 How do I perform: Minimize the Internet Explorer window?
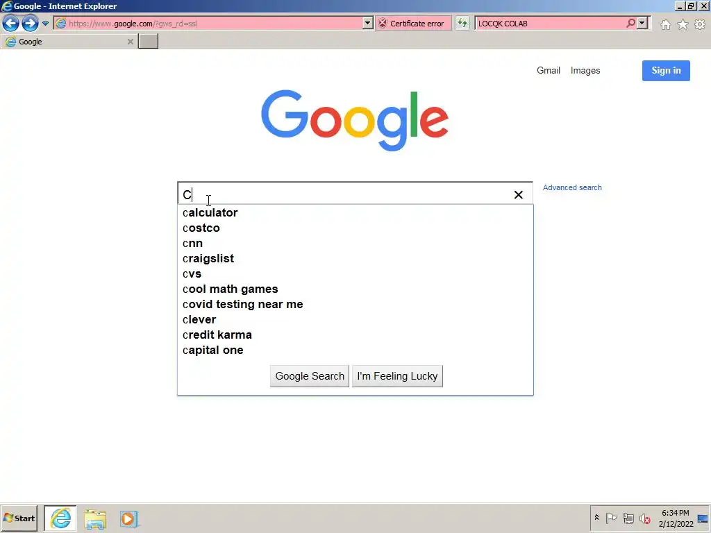[x=679, y=6]
